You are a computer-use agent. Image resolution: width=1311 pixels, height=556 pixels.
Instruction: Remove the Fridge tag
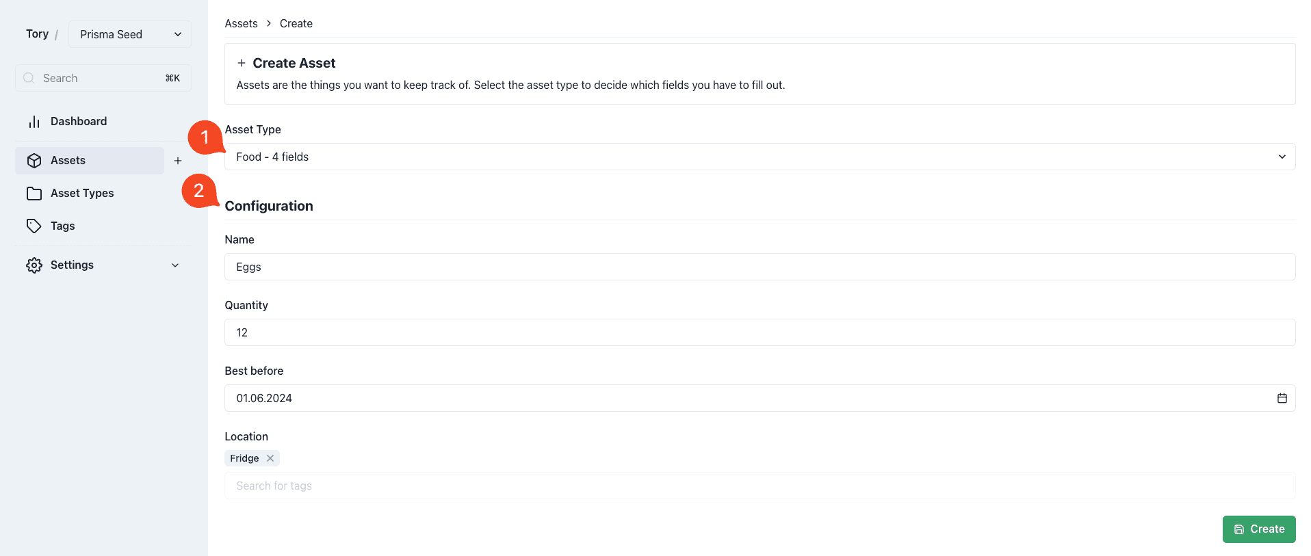(x=270, y=458)
